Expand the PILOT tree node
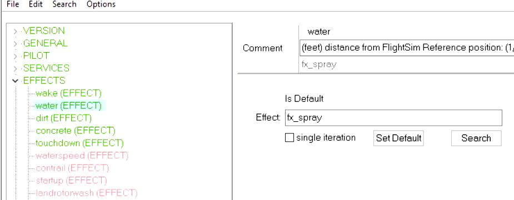Image resolution: width=514 pixels, height=200 pixels. coord(15,56)
